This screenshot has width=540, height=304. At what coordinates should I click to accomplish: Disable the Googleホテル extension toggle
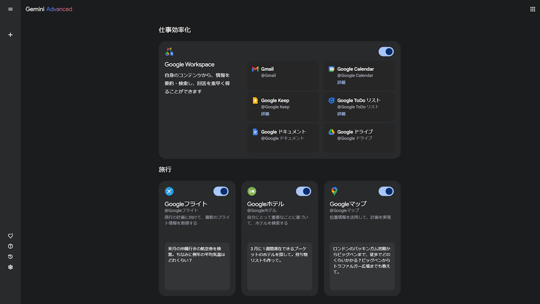tap(303, 191)
